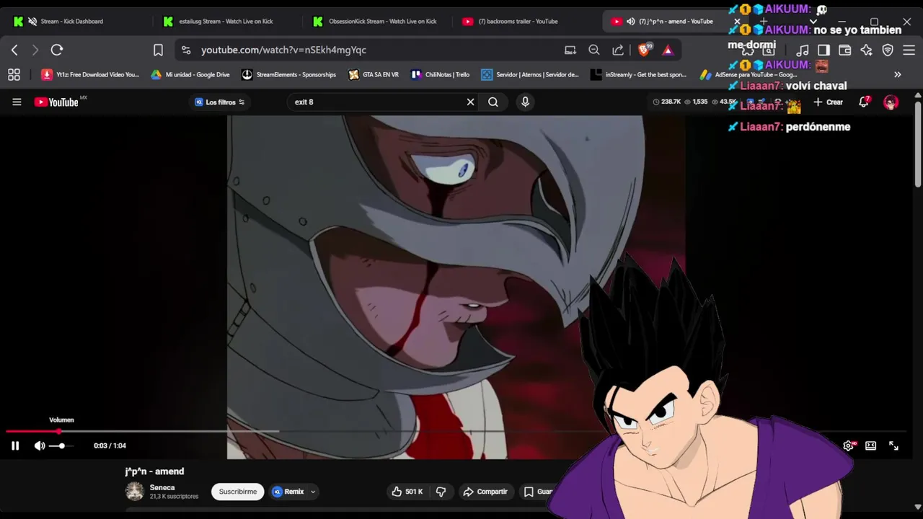Switch to backrooms trailer YouTube tab
The height and width of the screenshot is (519, 923).
[518, 21]
